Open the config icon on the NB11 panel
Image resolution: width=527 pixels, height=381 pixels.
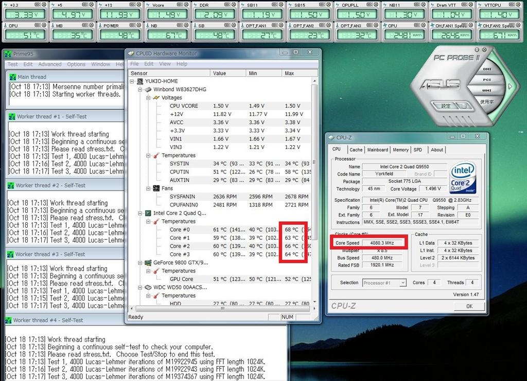(x=418, y=5)
